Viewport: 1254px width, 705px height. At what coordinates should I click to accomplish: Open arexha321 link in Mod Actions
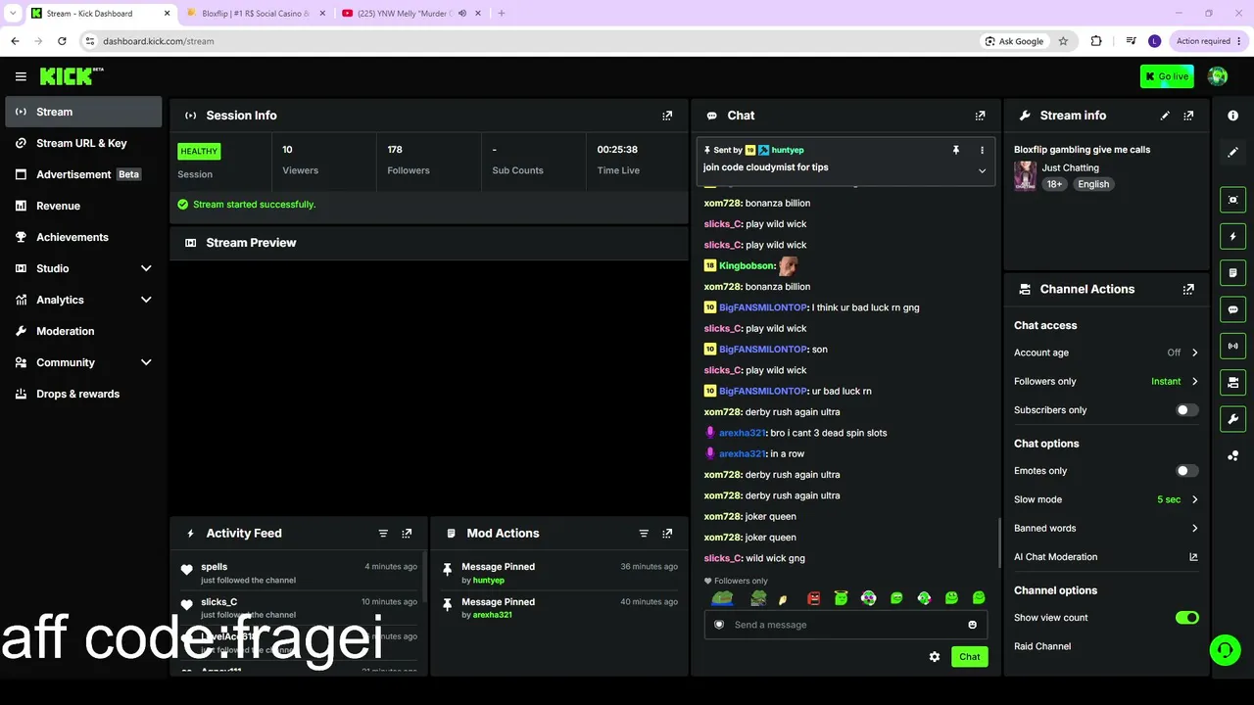492,615
